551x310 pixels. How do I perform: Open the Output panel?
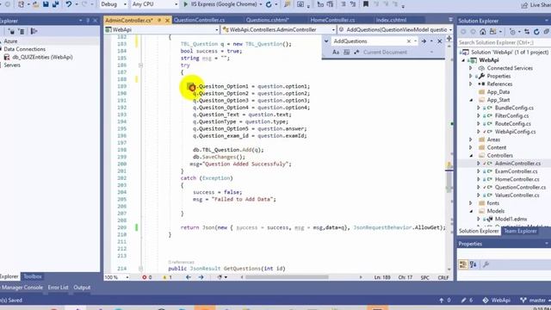point(82,288)
